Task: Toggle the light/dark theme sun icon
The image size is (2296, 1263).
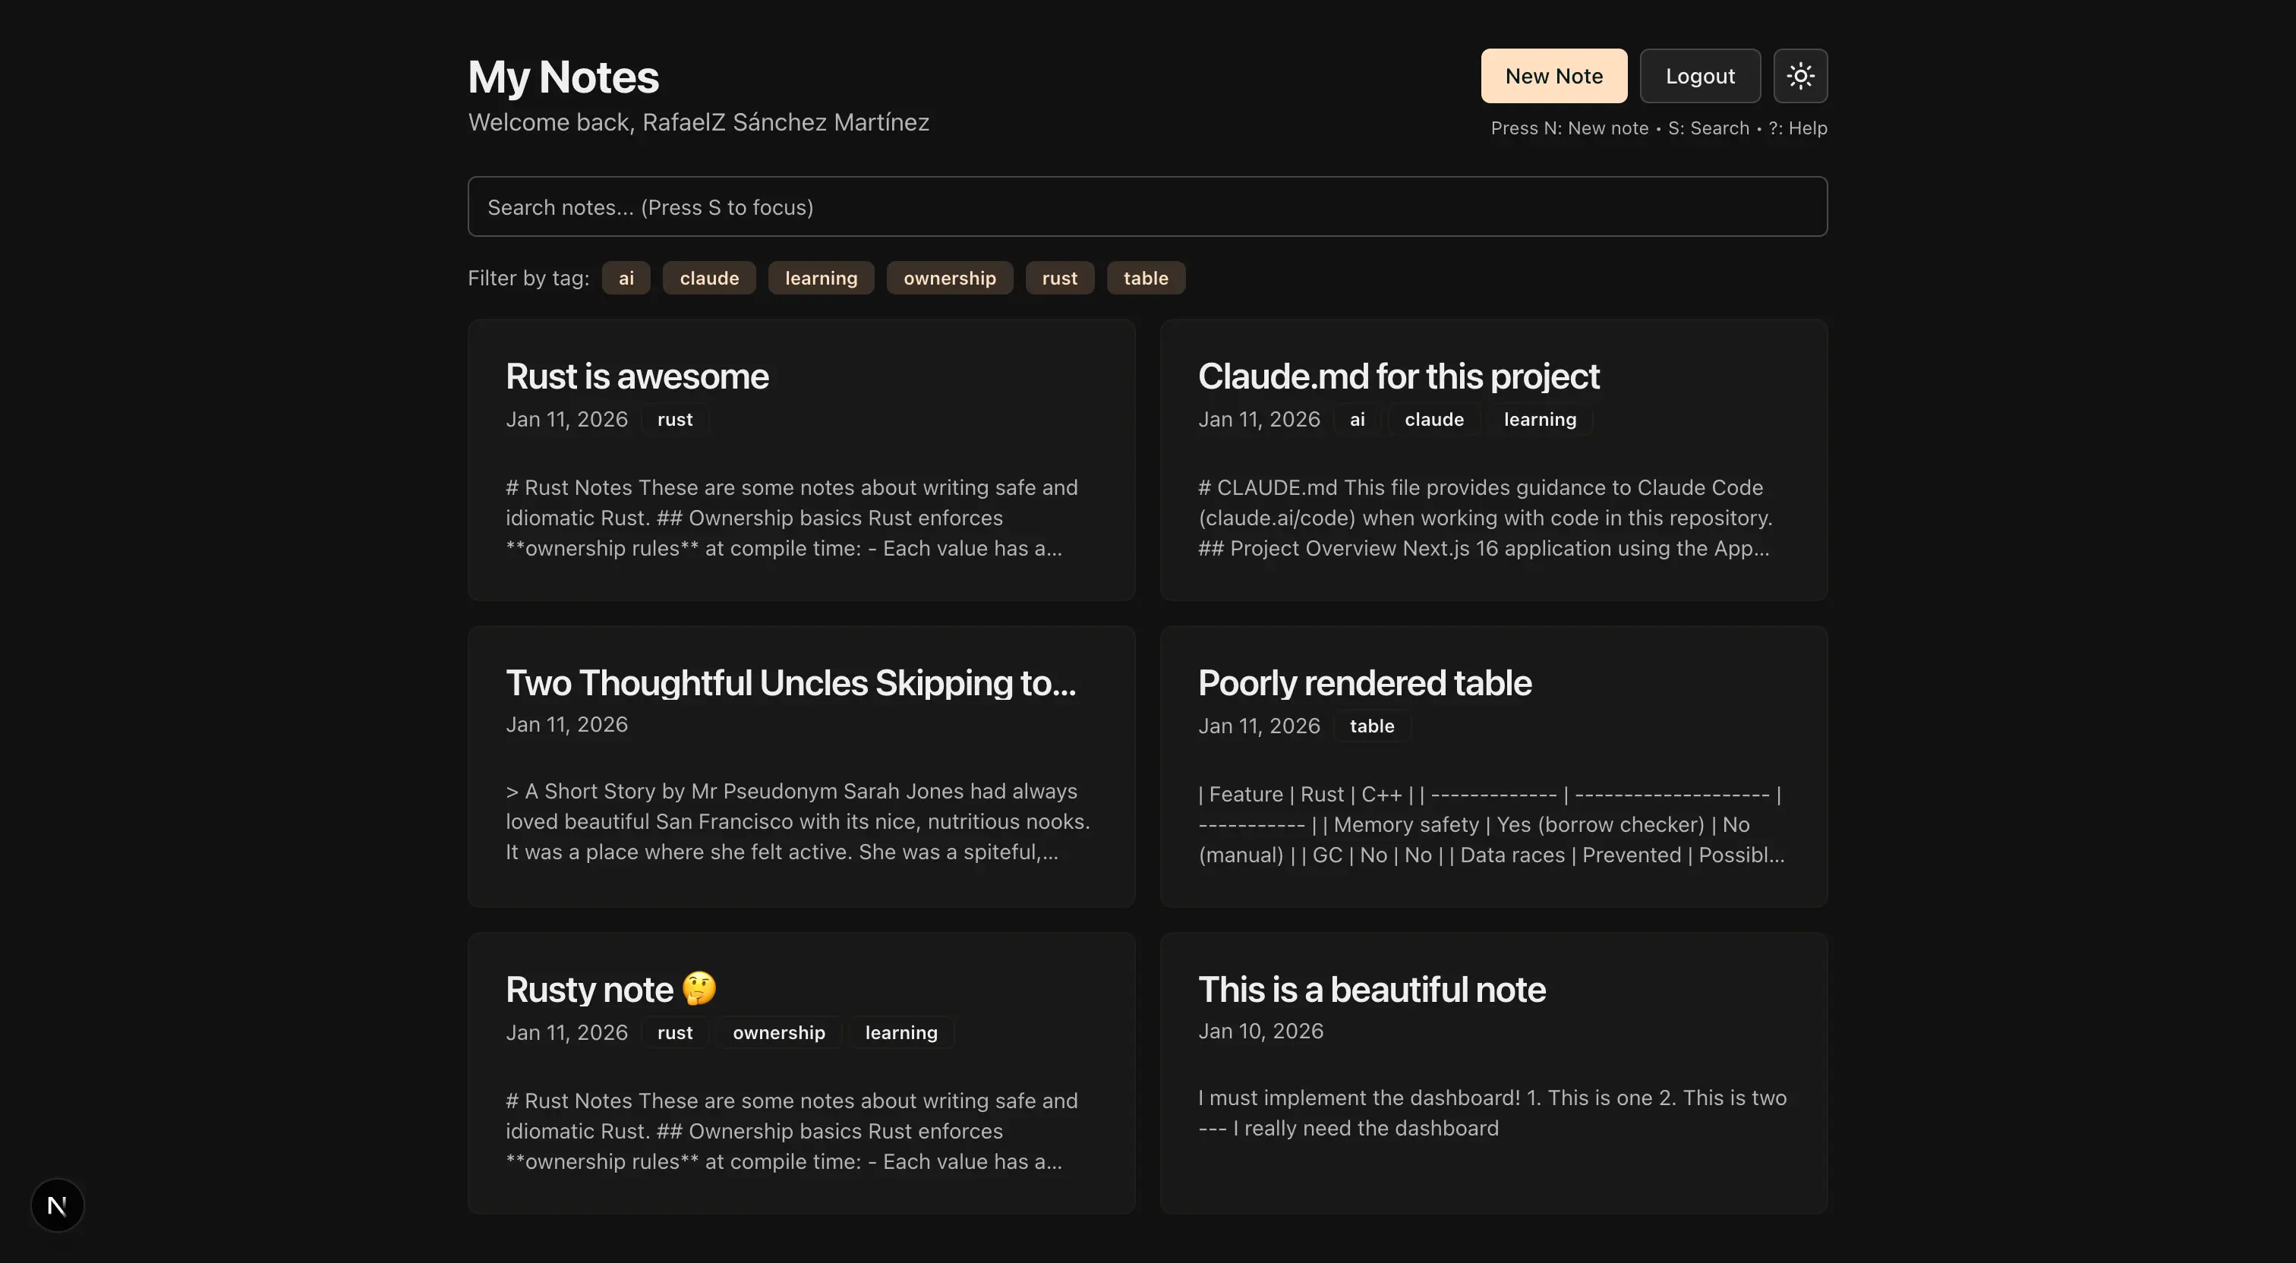Action: (1799, 76)
